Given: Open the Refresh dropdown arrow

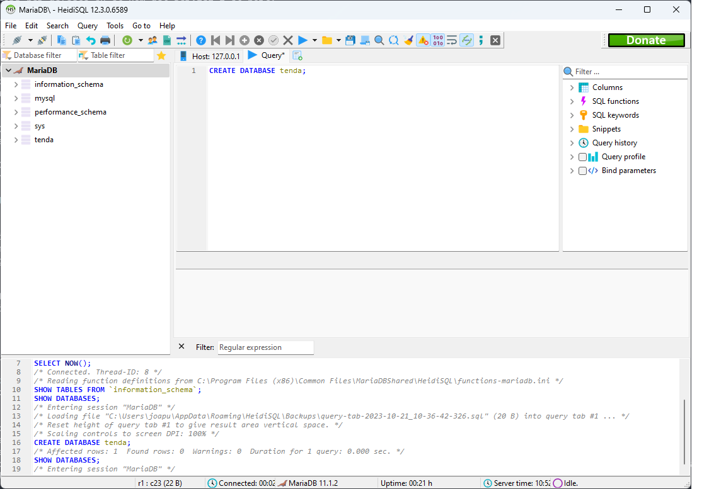Looking at the screenshot, I should point(141,40).
